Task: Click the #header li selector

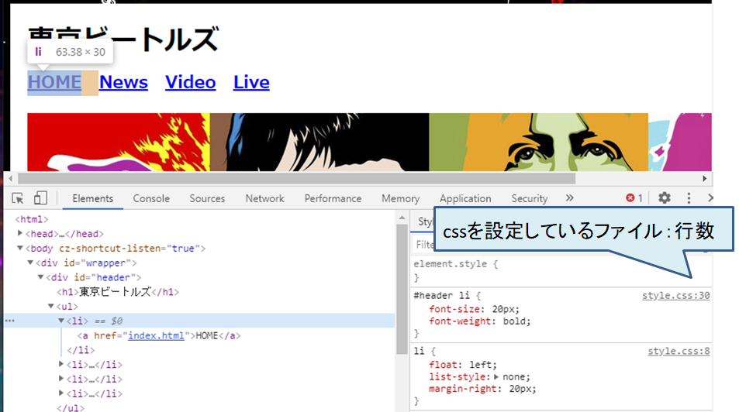Action: [441, 296]
